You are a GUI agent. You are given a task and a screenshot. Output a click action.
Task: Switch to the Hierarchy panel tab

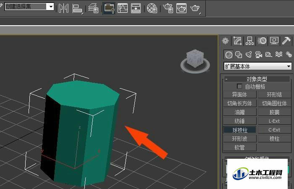click(x=249, y=41)
